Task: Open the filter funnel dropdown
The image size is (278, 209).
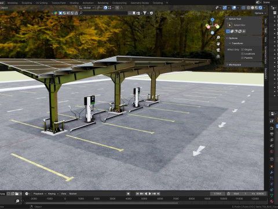Action: click(145, 13)
